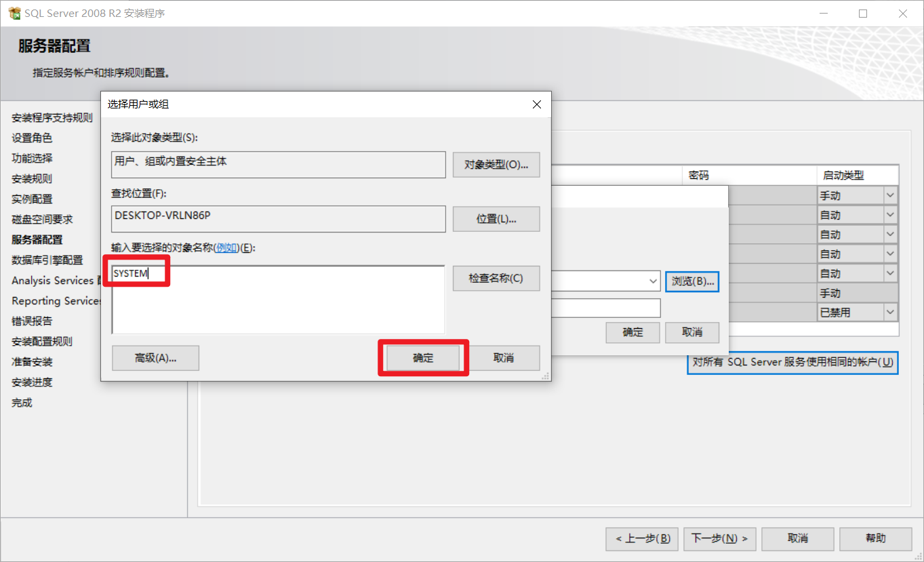Select Reporting Services step in sidebar
Image resolution: width=924 pixels, height=562 pixels.
tap(56, 300)
